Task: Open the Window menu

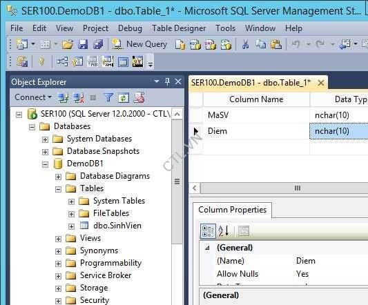Action: click(x=260, y=28)
